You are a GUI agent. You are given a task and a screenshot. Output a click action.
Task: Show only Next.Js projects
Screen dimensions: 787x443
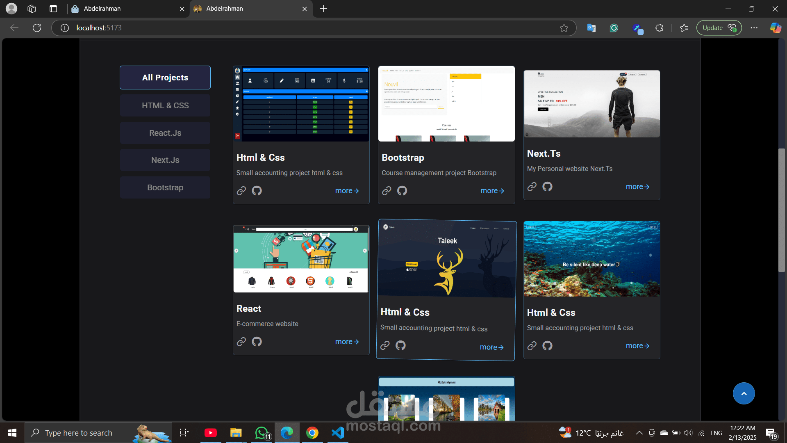165,160
